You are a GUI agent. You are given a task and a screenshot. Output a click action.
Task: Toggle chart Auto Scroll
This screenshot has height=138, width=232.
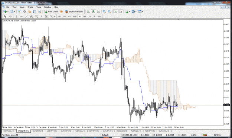click(116, 11)
